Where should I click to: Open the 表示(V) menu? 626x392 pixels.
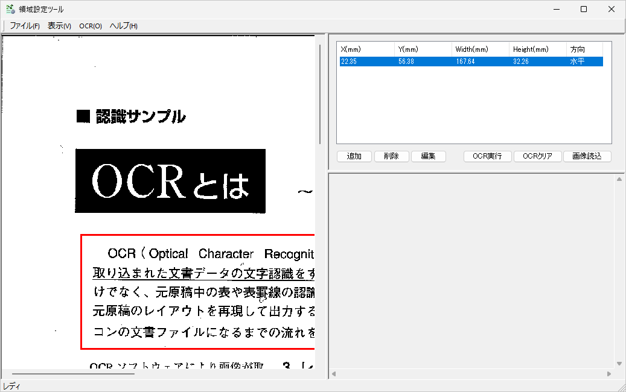pyautogui.click(x=59, y=26)
